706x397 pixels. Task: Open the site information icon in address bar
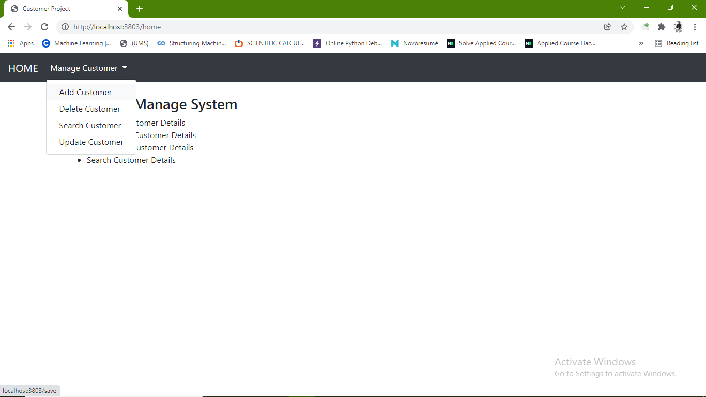(65, 27)
